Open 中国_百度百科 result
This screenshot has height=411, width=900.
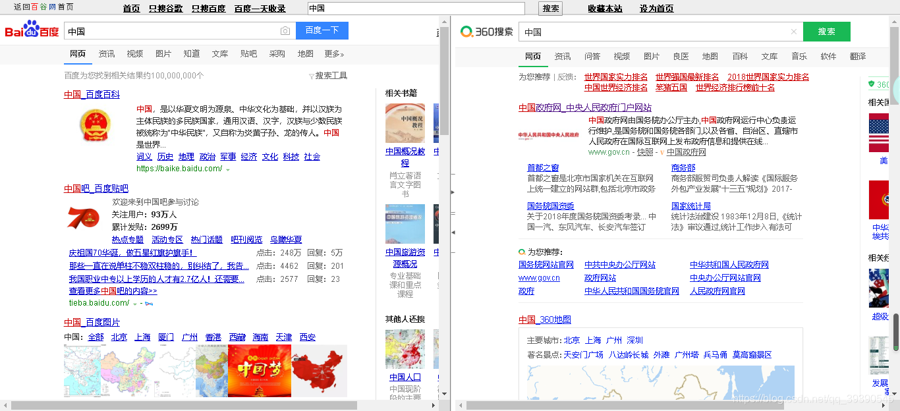click(x=92, y=95)
